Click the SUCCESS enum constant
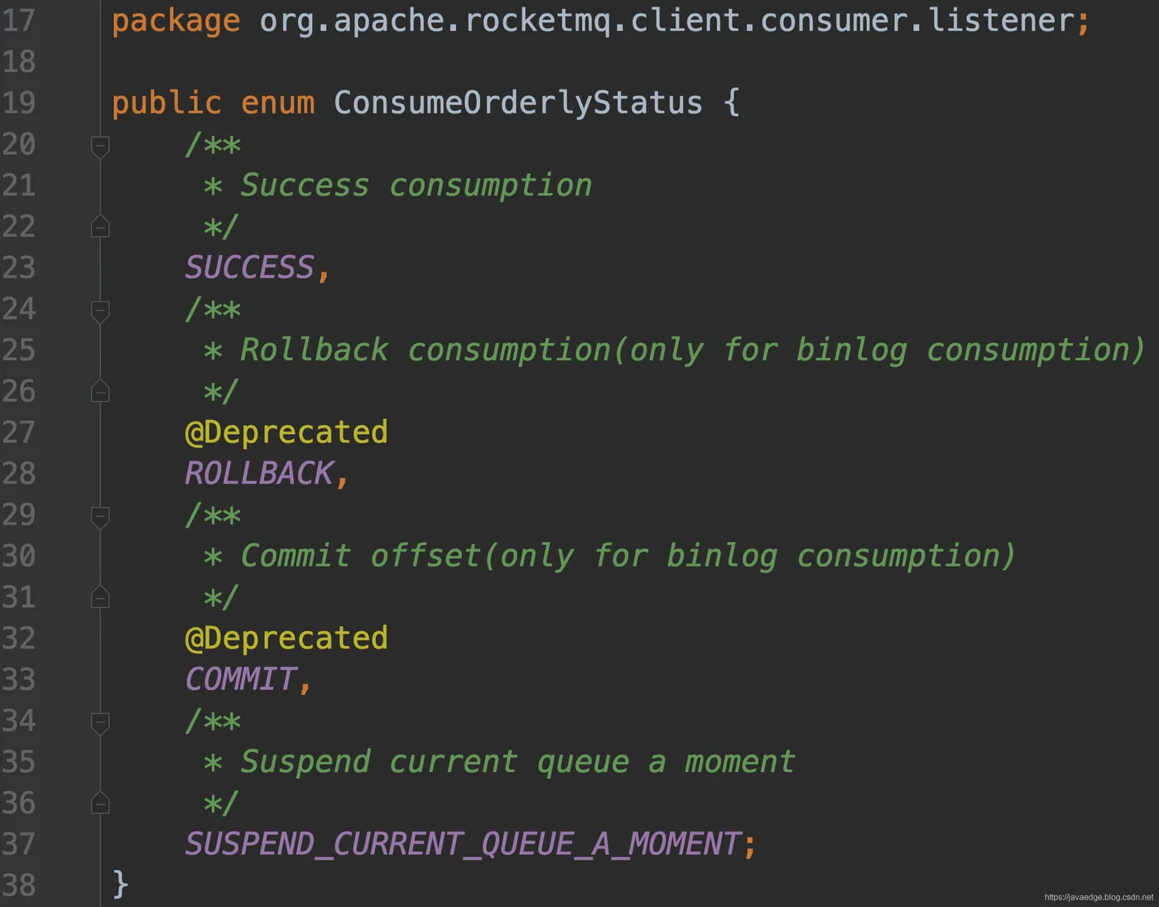 [249, 268]
